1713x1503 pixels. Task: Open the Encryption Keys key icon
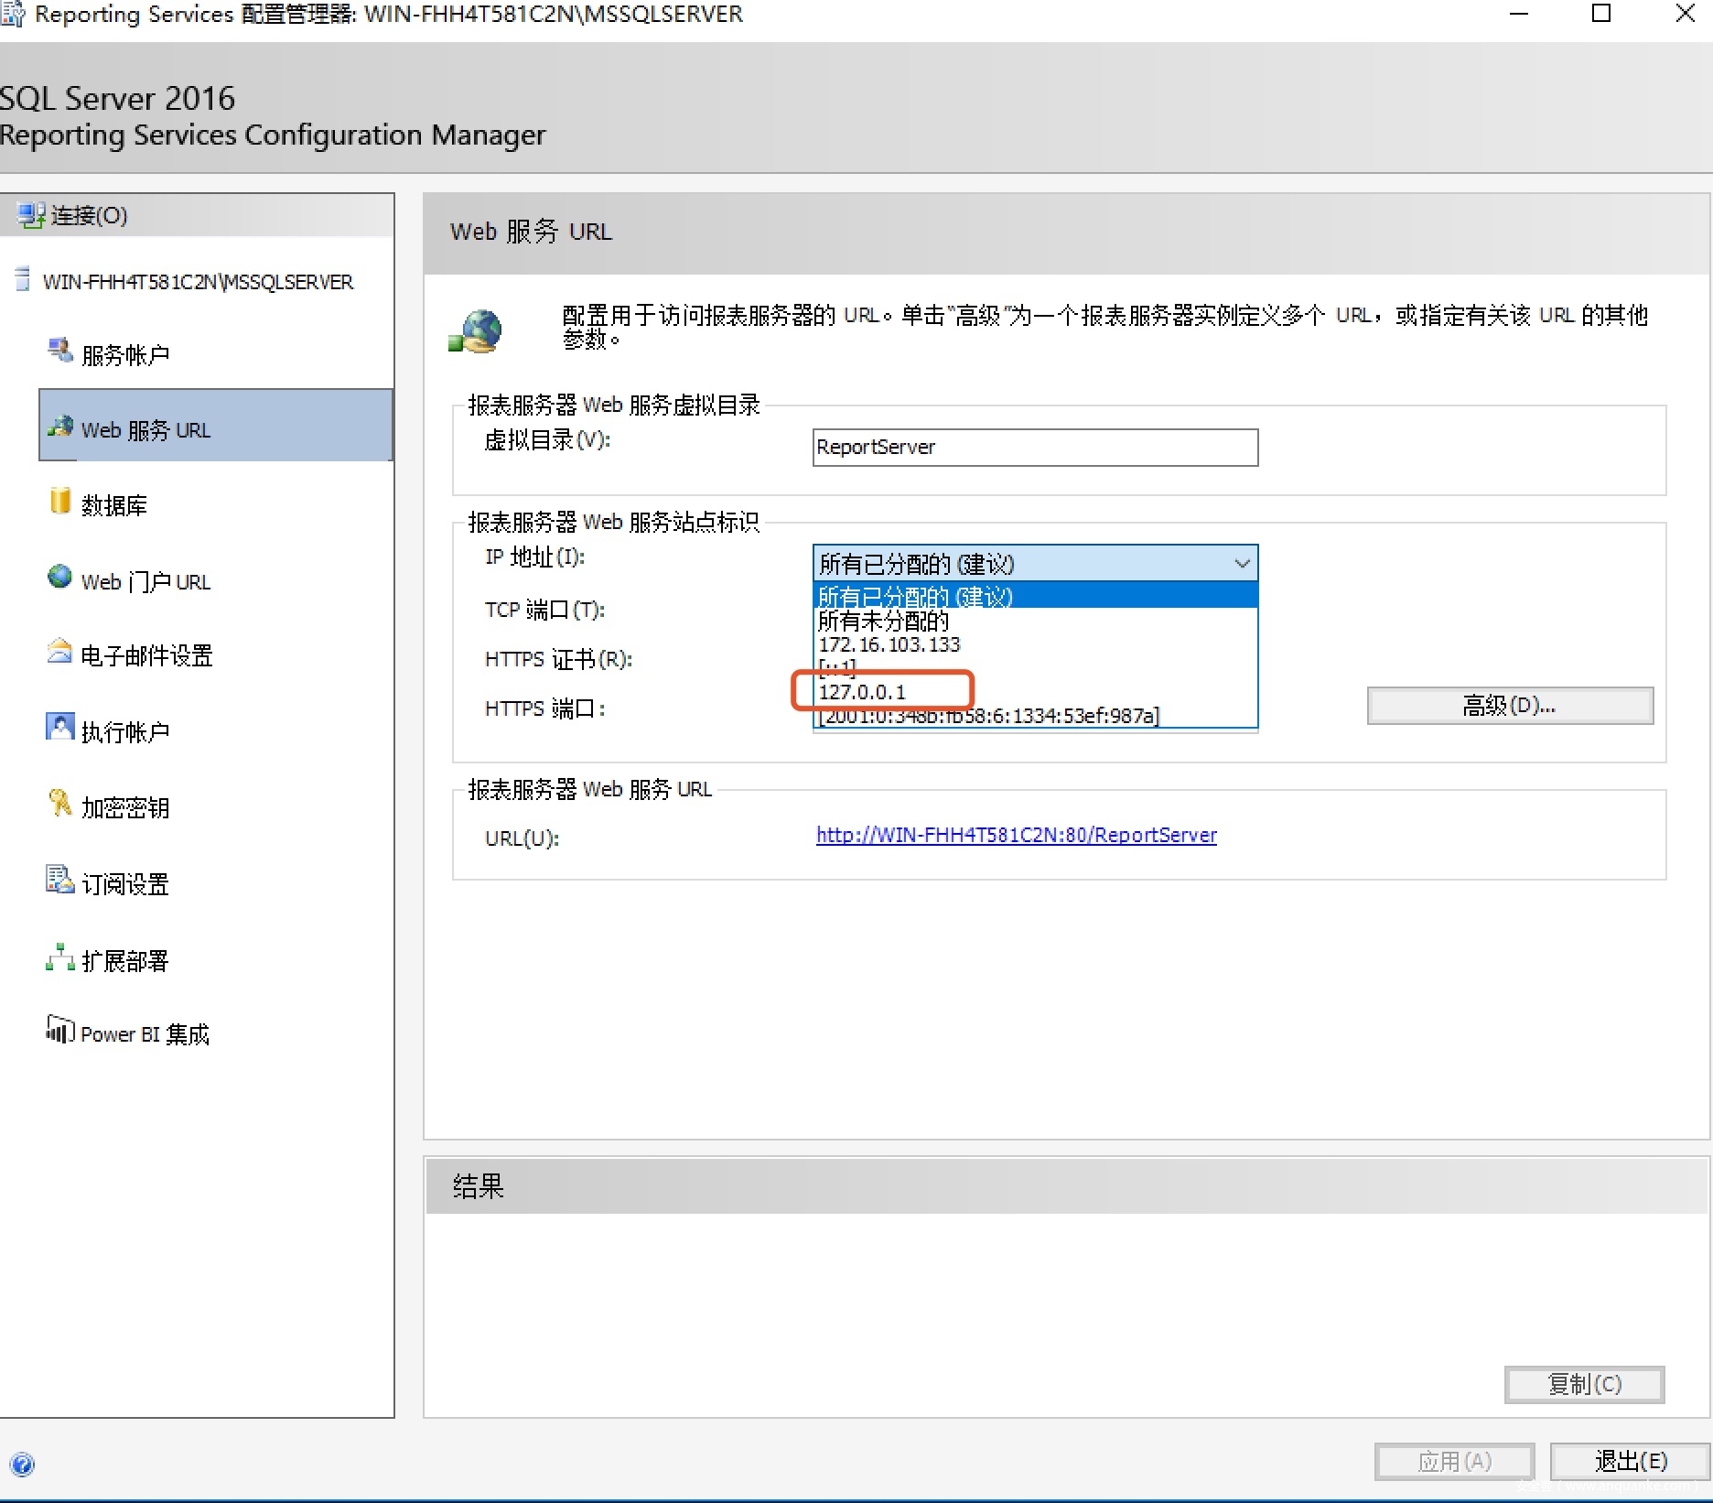60,803
